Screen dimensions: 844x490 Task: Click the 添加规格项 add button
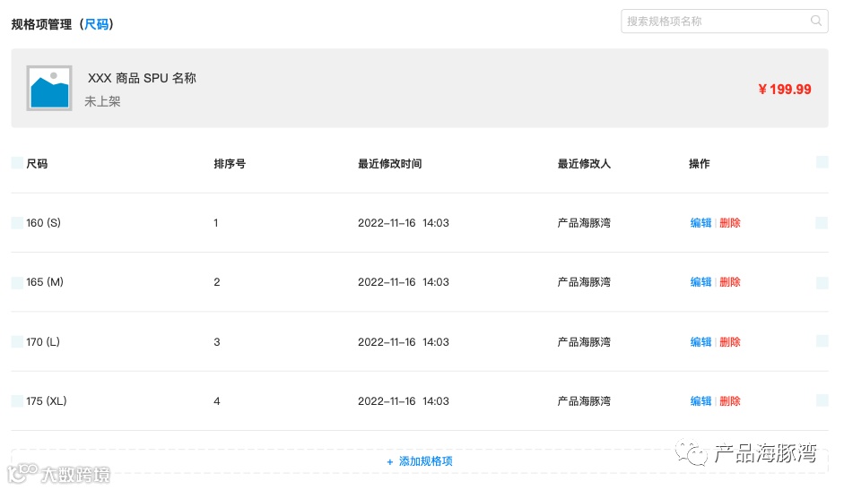(419, 461)
